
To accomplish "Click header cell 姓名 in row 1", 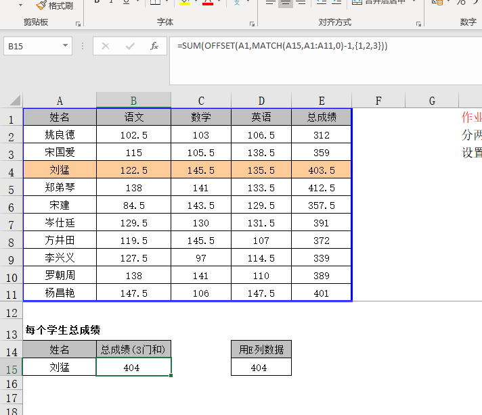I will [60, 117].
